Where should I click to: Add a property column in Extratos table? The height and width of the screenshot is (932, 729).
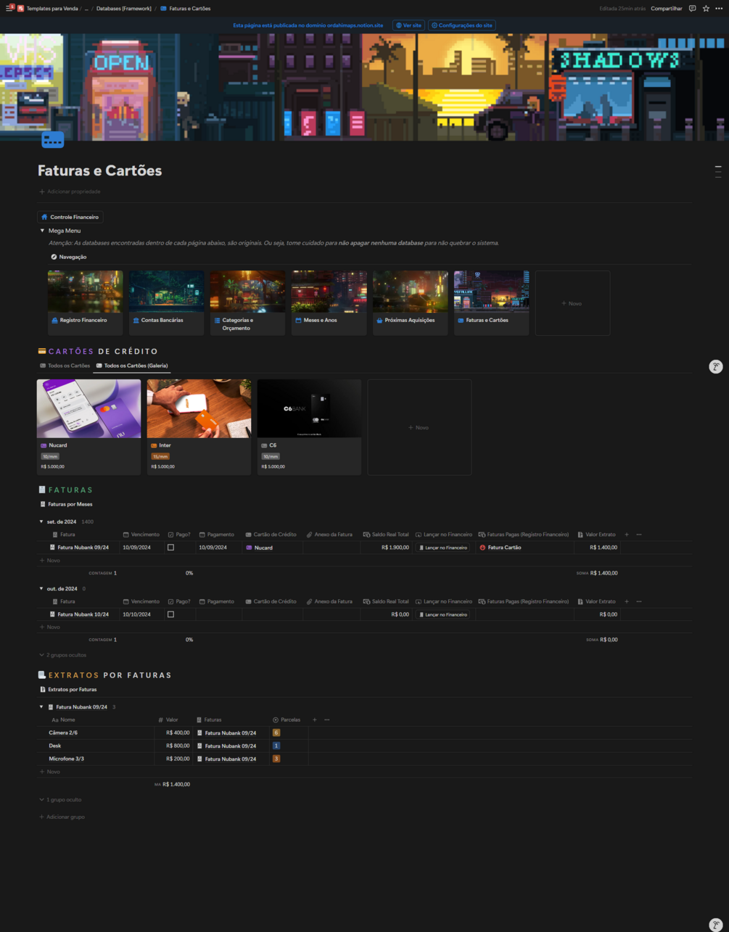[x=315, y=719]
